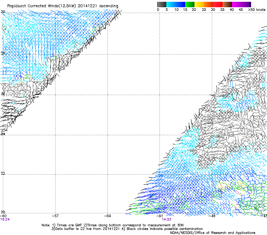
Task: Click longitude axis label '-48'
Action: [212, 216]
